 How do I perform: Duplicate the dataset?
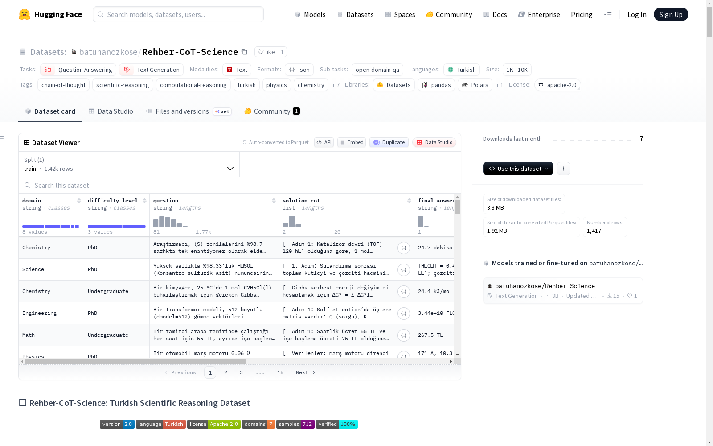389,142
